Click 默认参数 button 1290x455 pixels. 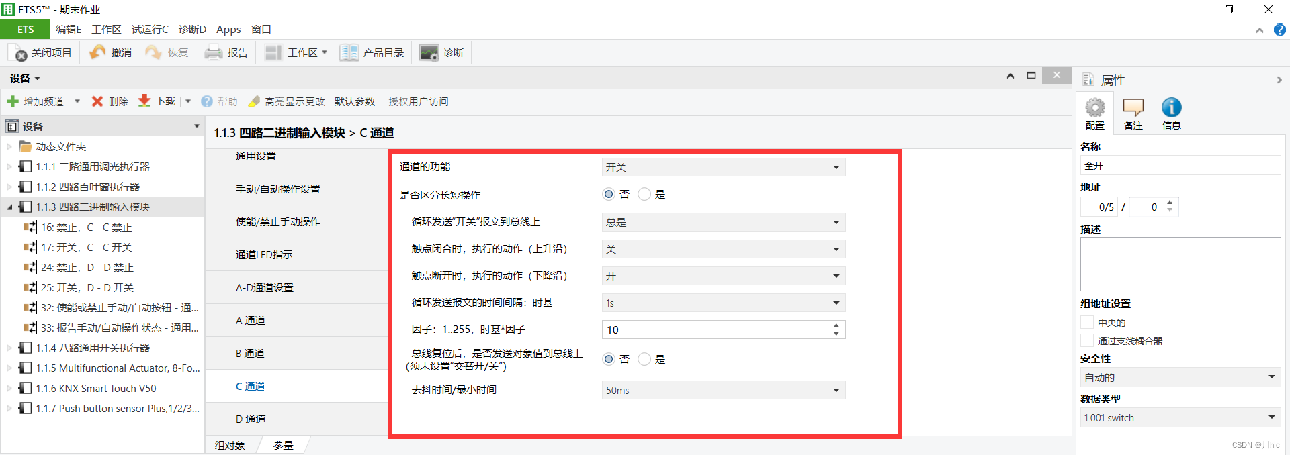click(x=355, y=101)
